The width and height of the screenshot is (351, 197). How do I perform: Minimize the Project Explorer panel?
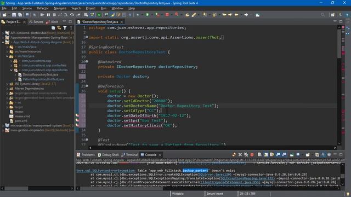coord(64,21)
